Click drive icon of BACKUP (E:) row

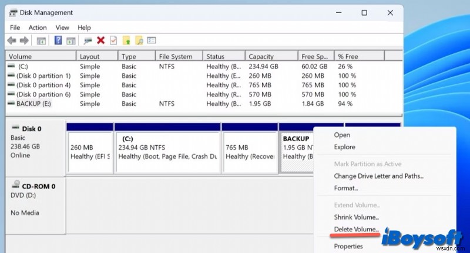pyautogui.click(x=11, y=103)
